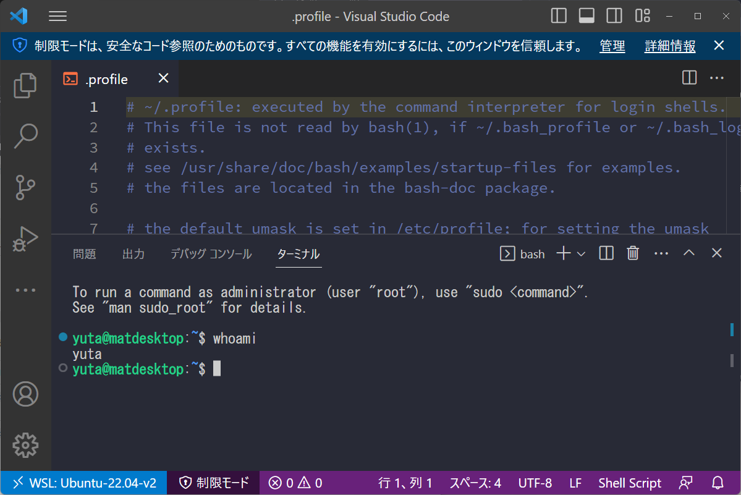
Task: Open the Accounts icon
Action: [25, 394]
